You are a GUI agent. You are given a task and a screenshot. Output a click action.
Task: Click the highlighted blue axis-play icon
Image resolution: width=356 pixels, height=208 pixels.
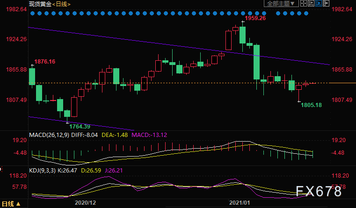(x=318, y=3)
